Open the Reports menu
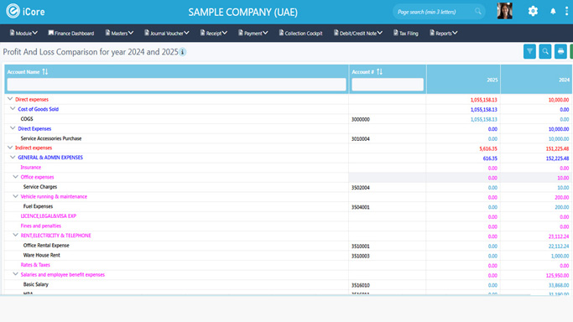 (443, 33)
